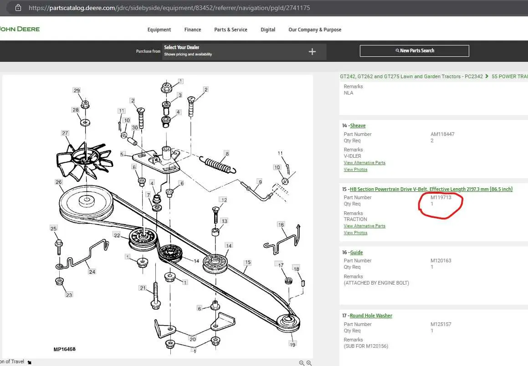Click the 55 POWER TRAIN breadcrumb link
The width and height of the screenshot is (528, 366).
coord(509,76)
